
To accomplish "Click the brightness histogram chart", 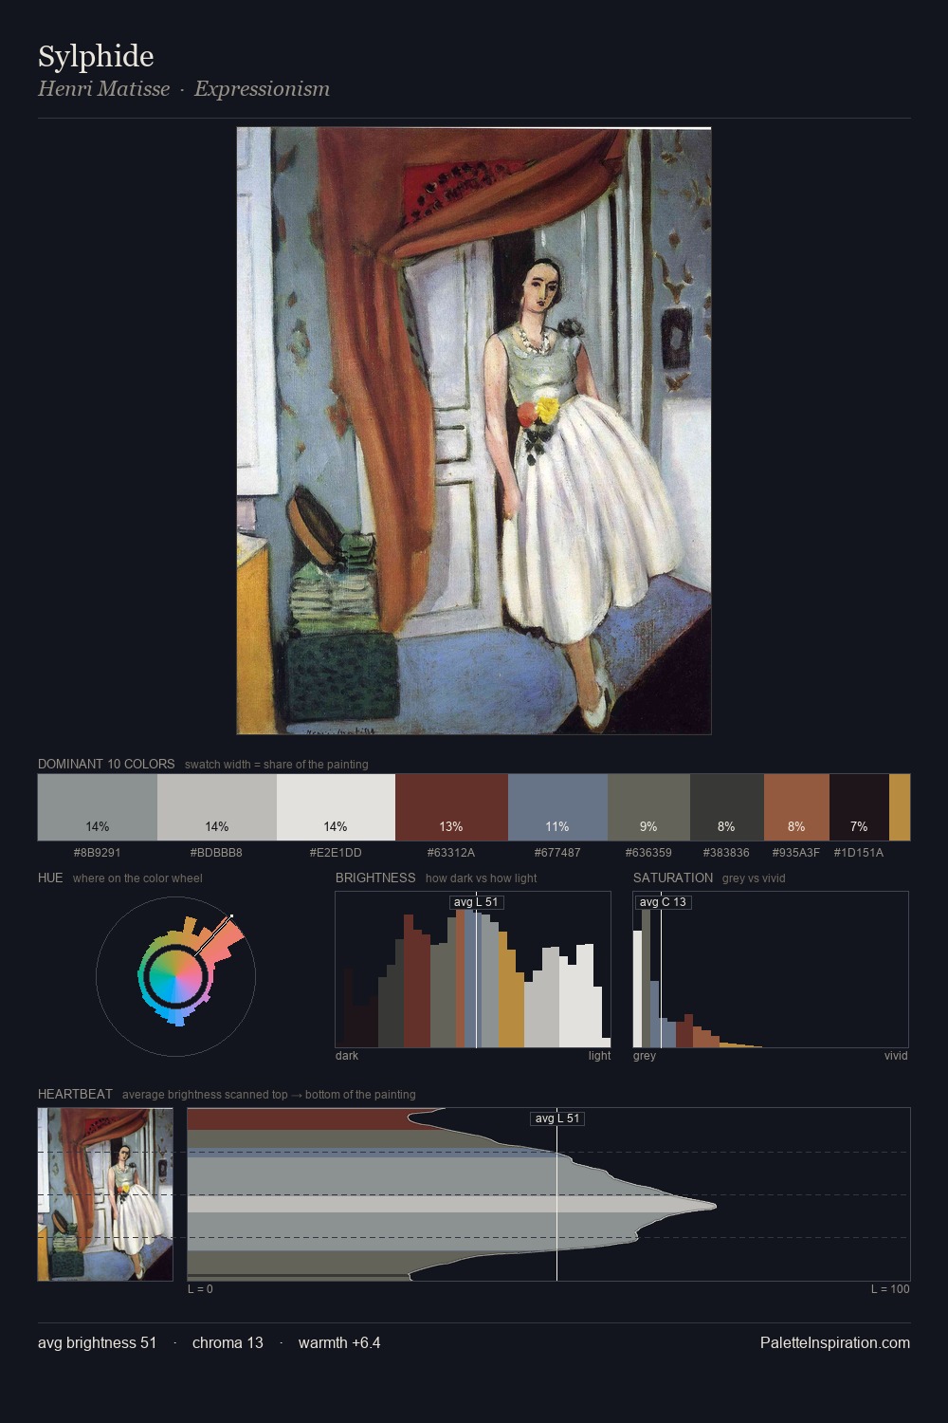I will tap(473, 970).
